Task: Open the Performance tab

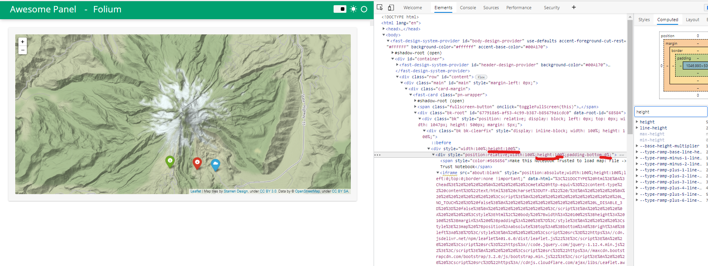Action: [519, 8]
